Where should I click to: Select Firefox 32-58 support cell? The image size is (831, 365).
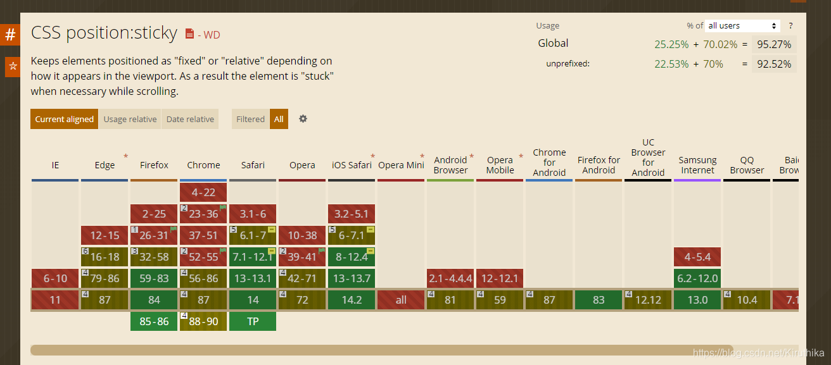click(154, 257)
